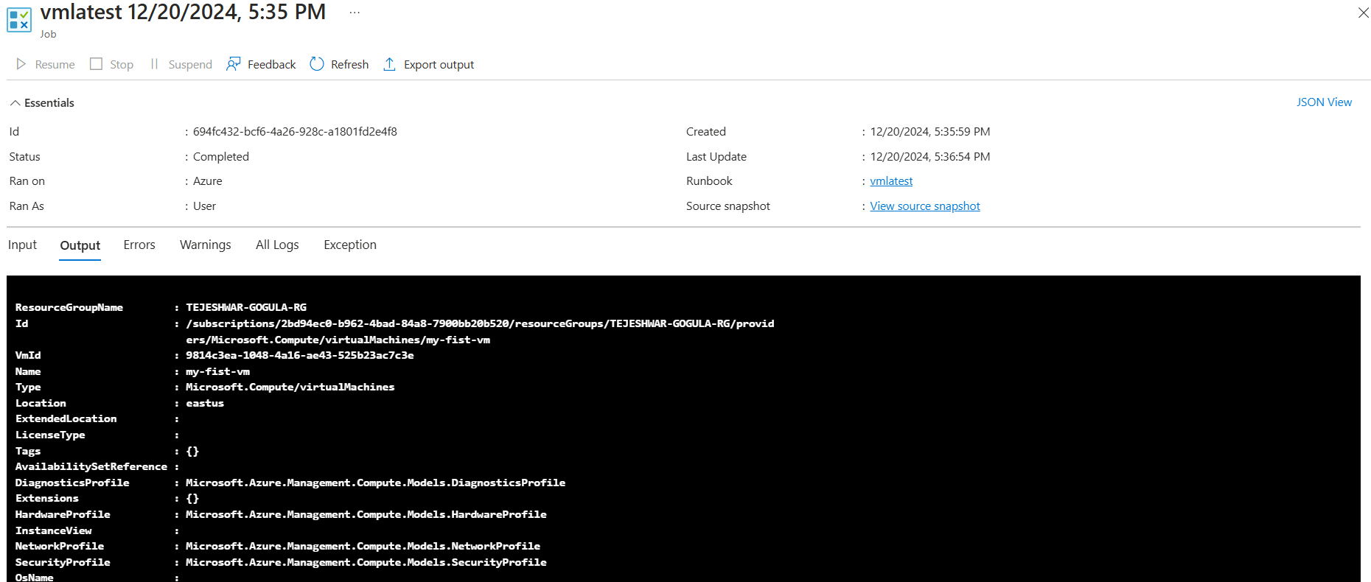
Task: Click the LicenseType output label
Action: 50,435
